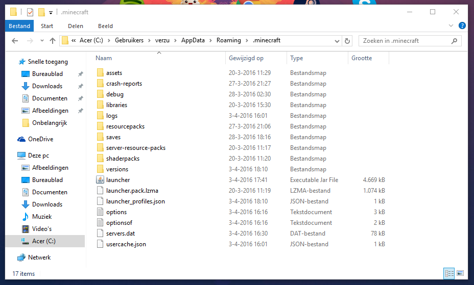Screen dimensions: 474x285
Task: Switch to details view layout icon
Action: coord(449,273)
